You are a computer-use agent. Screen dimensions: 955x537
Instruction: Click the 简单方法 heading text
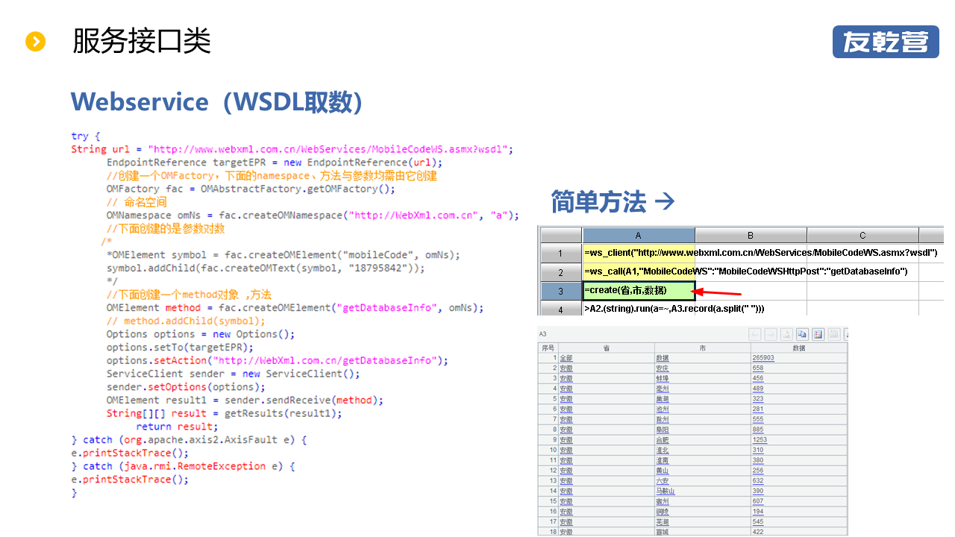598,201
